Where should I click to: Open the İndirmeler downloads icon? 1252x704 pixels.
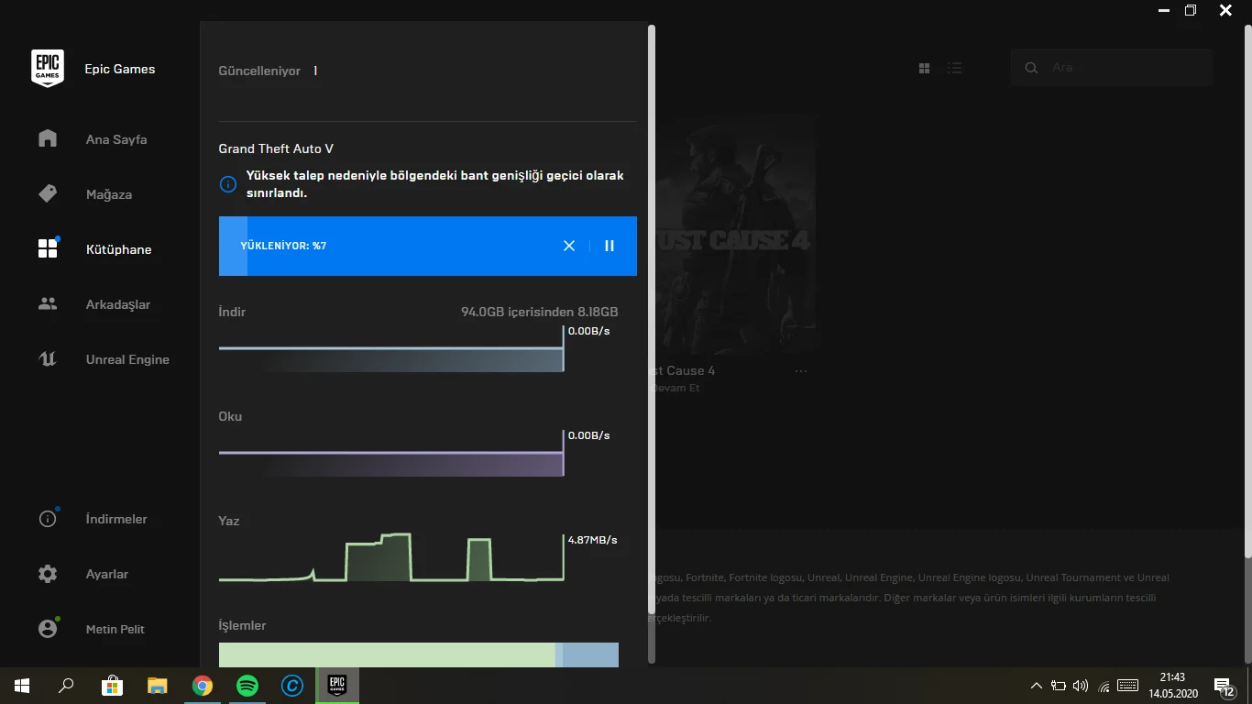(48, 519)
